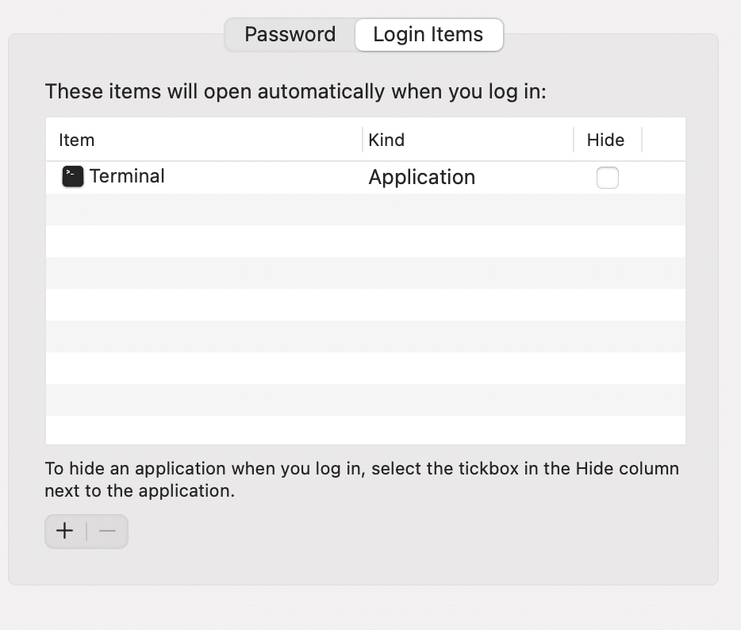This screenshot has height=630, width=741.
Task: Switch to the Password tab
Action: [289, 34]
